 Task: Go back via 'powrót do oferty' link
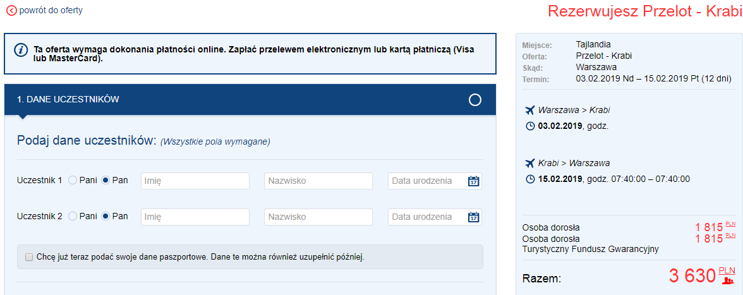[51, 11]
